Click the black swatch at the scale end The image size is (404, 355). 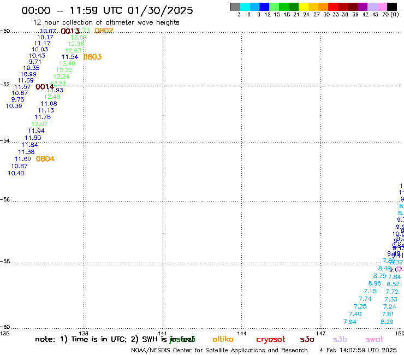[392, 7]
